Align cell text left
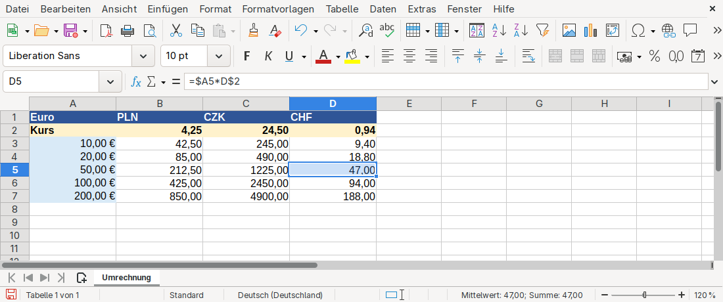The image size is (723, 302). point(388,56)
